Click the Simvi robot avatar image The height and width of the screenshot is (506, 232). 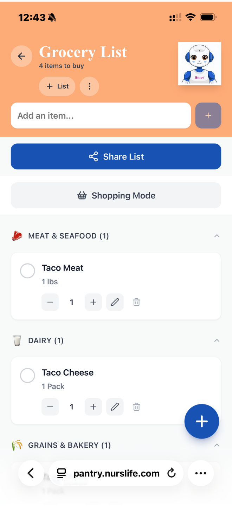199,64
